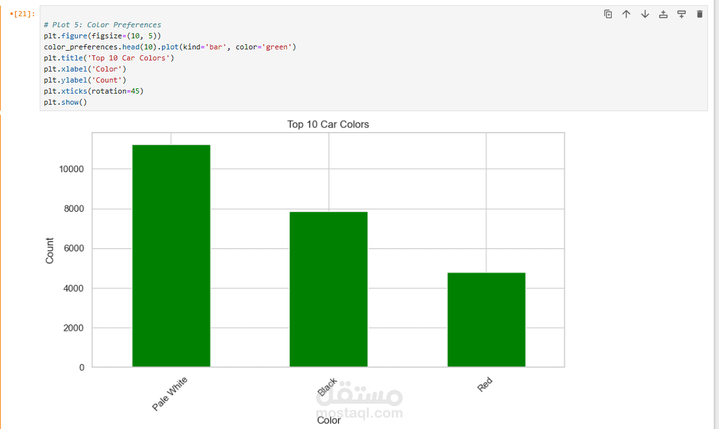Click the 8000 y-axis tick value
Screen dimensions: 719x429
(74, 209)
